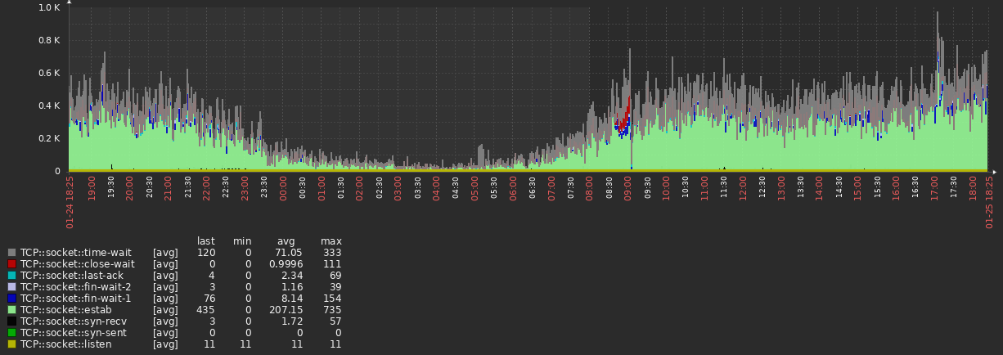
Task: Click the 'max' column header
Action: pyautogui.click(x=331, y=241)
